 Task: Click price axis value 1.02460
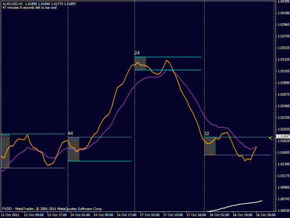click(x=284, y=106)
